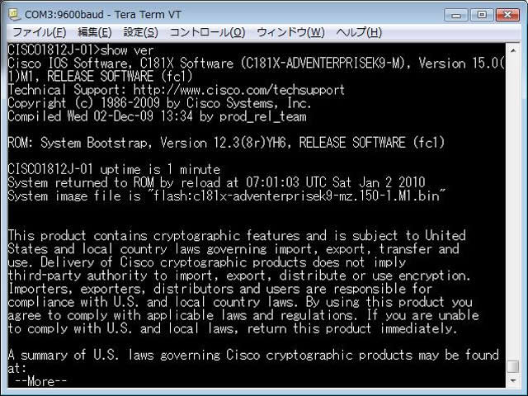Screen dimensions: 528x396
Task: Click the vertical scrollbar thumb
Action: click(x=512, y=366)
